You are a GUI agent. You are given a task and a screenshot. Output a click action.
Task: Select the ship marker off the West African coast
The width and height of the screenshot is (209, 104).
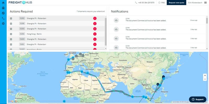click(x=64, y=101)
